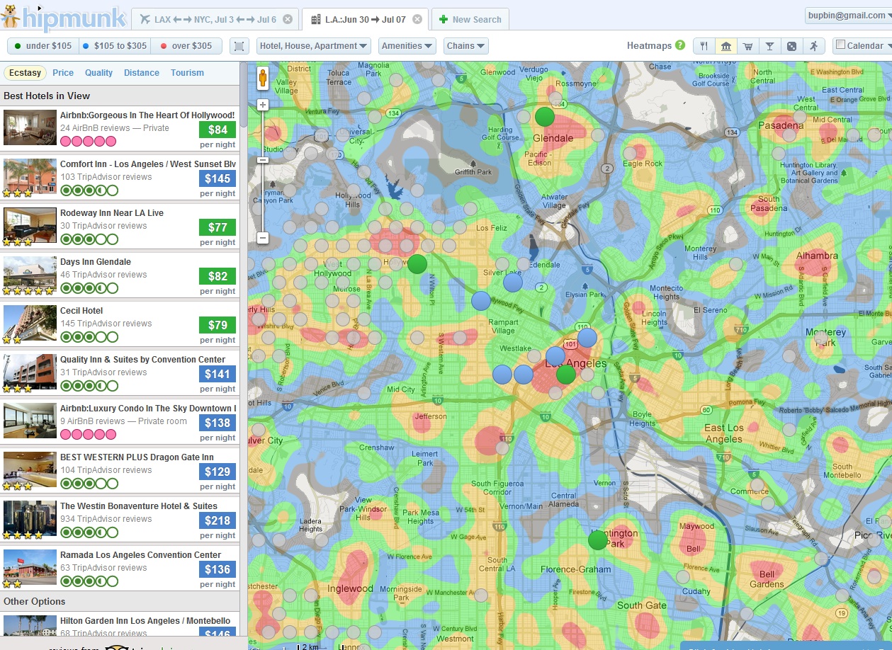
Task: Toggle the food heatmap fork-and-knife icon
Action: coord(704,46)
